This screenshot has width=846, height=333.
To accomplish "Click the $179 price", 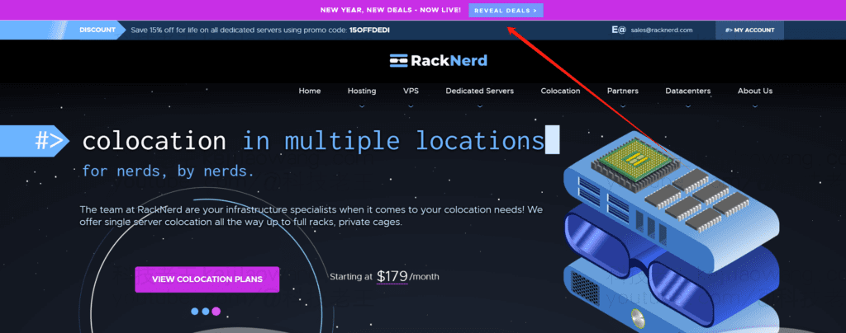I will coord(392,276).
